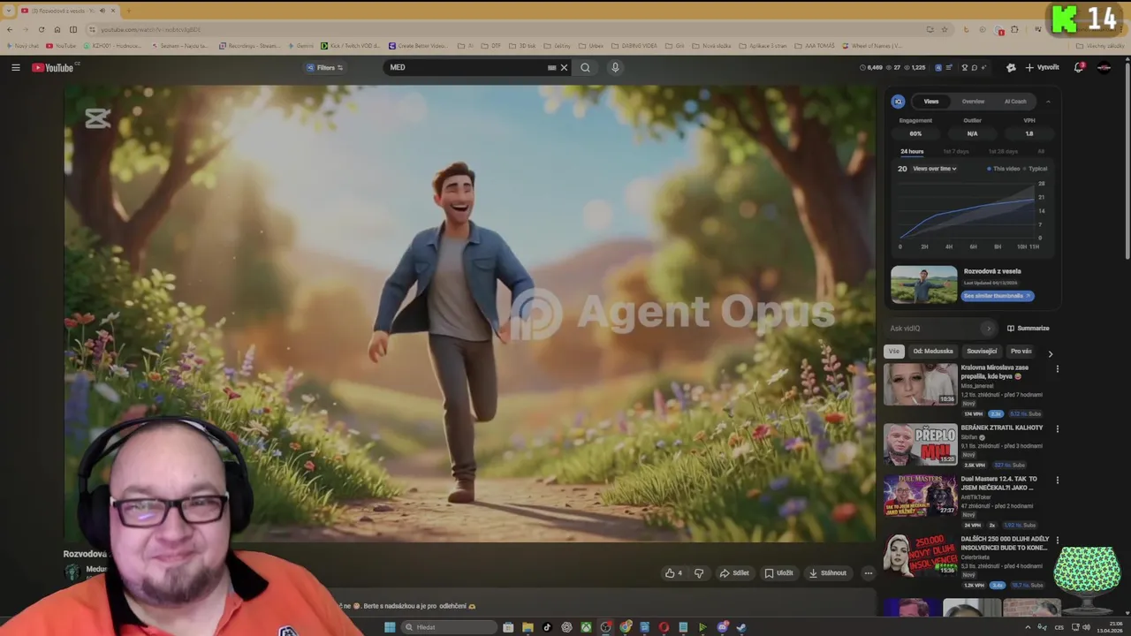This screenshot has width=1131, height=636.
Task: Go back with browser back arrow
Action: (x=10, y=29)
